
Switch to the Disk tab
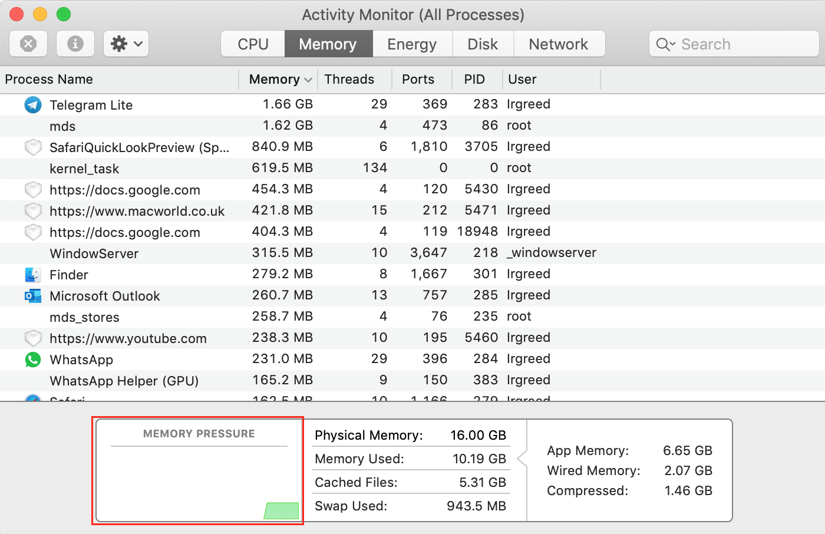(x=483, y=44)
